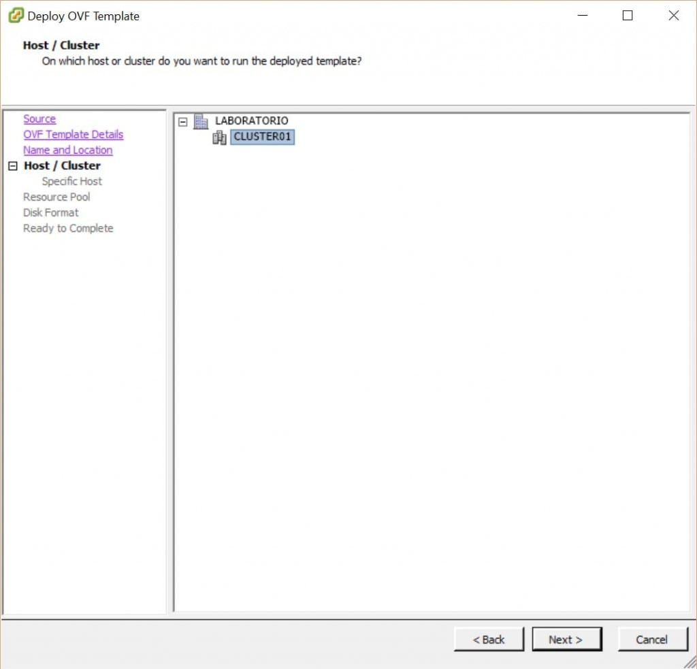The image size is (697, 669).
Task: Click the Resource Pool step
Action: tap(56, 197)
